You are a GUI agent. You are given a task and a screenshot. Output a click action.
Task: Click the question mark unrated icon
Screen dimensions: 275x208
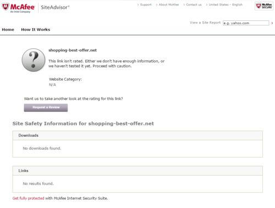click(34, 60)
